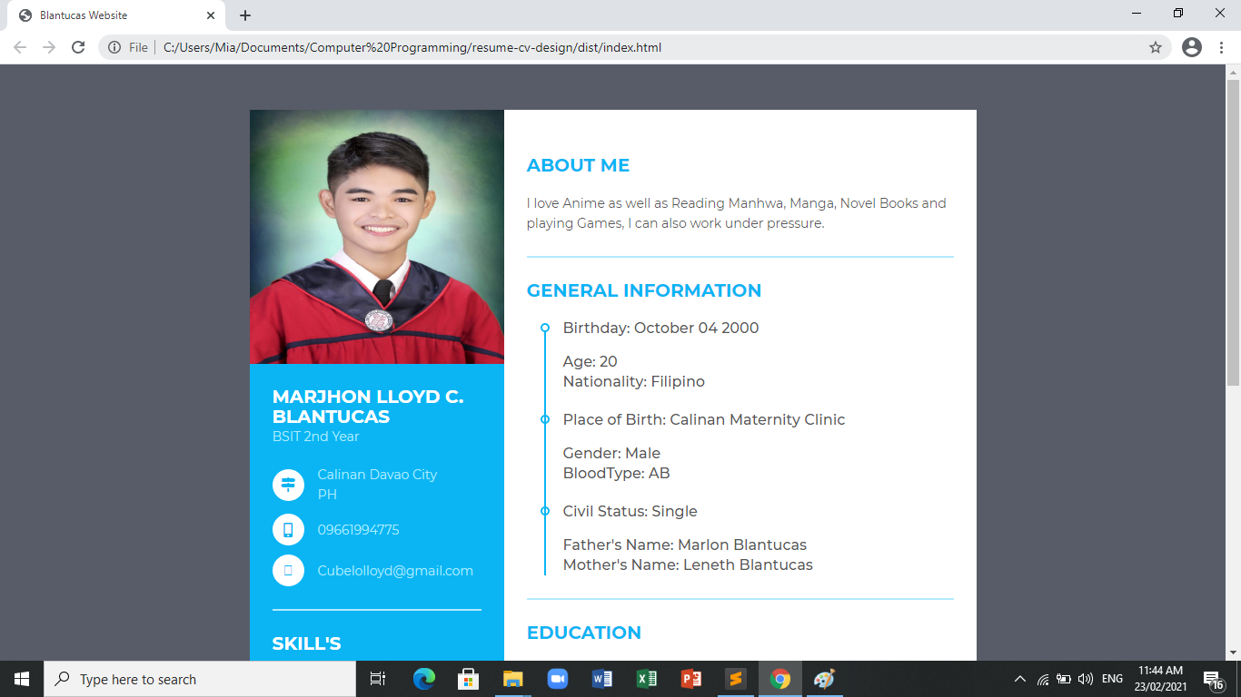Screen dimensions: 1241x697
Task: Reload the page with refresh icon
Action: (x=78, y=47)
